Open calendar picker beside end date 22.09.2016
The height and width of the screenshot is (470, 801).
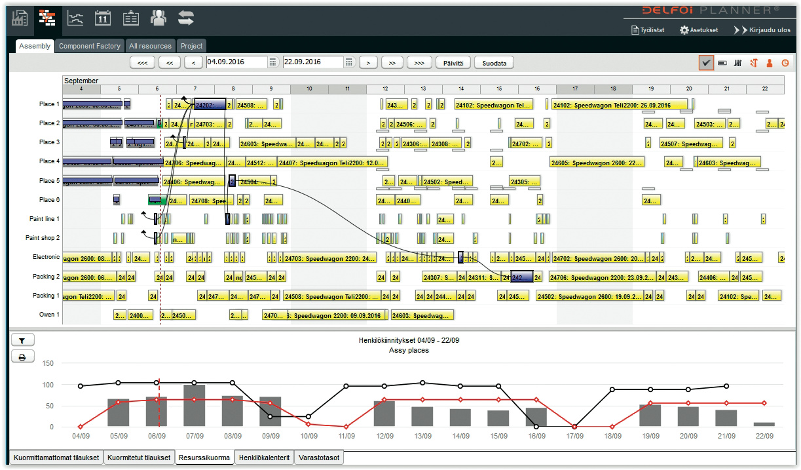click(349, 62)
